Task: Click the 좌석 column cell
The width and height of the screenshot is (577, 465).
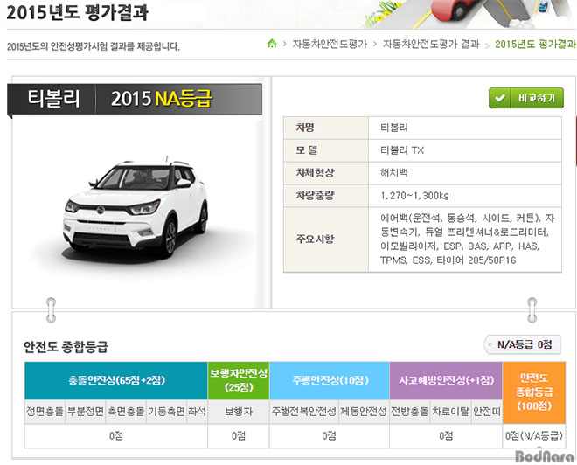Action: click(x=197, y=412)
